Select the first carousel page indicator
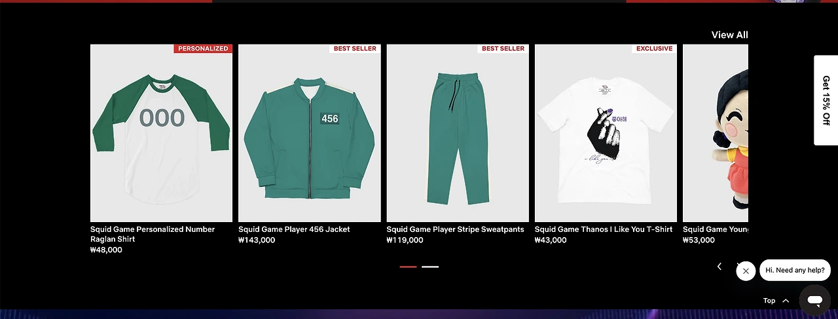The image size is (838, 319). pyautogui.click(x=408, y=267)
